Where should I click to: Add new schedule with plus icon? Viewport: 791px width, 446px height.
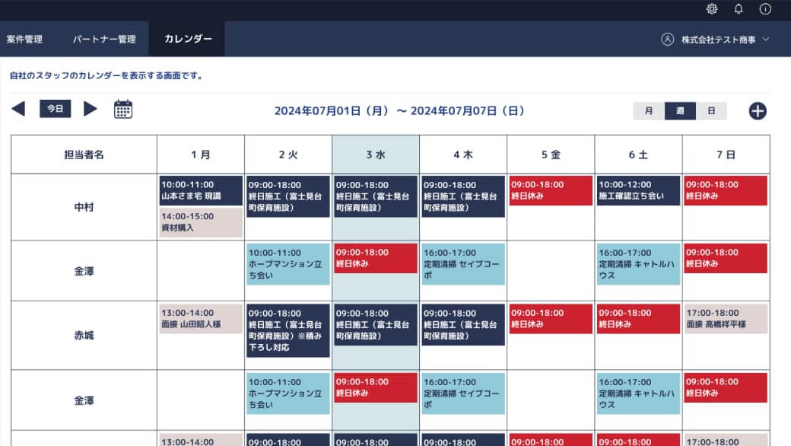(758, 111)
